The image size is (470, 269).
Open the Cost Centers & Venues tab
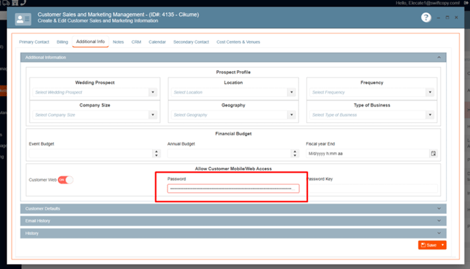(x=238, y=42)
